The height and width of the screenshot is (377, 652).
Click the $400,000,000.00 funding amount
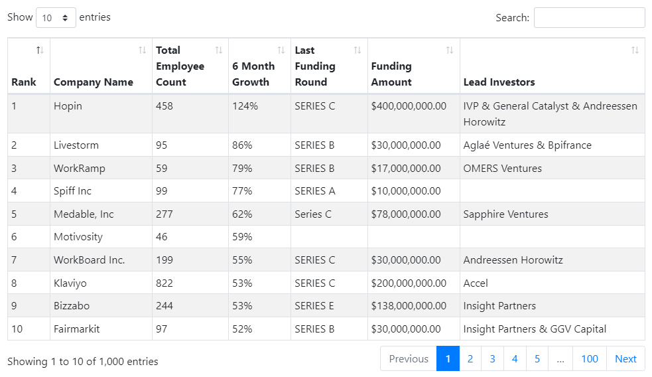coord(409,106)
